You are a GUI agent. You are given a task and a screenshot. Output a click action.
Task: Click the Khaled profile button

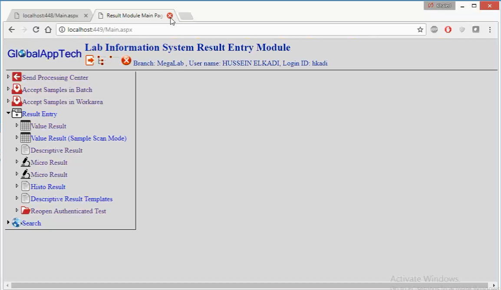439,6
